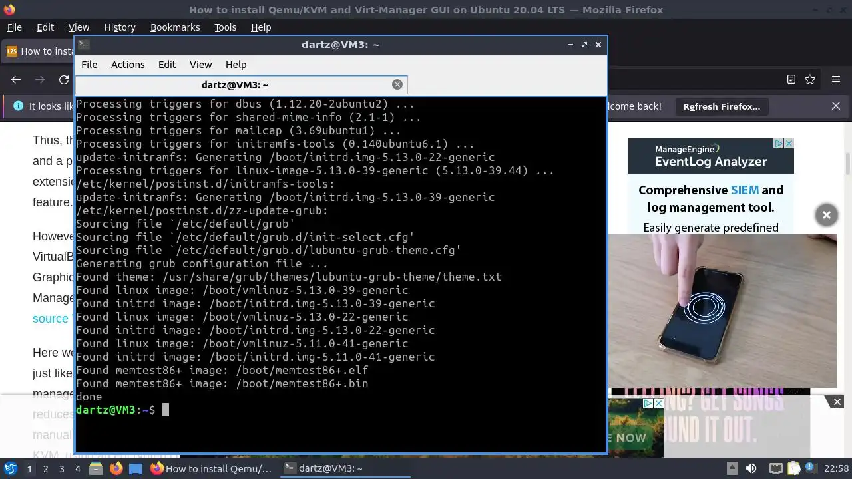Click the 'done' line in terminal output

[89, 397]
